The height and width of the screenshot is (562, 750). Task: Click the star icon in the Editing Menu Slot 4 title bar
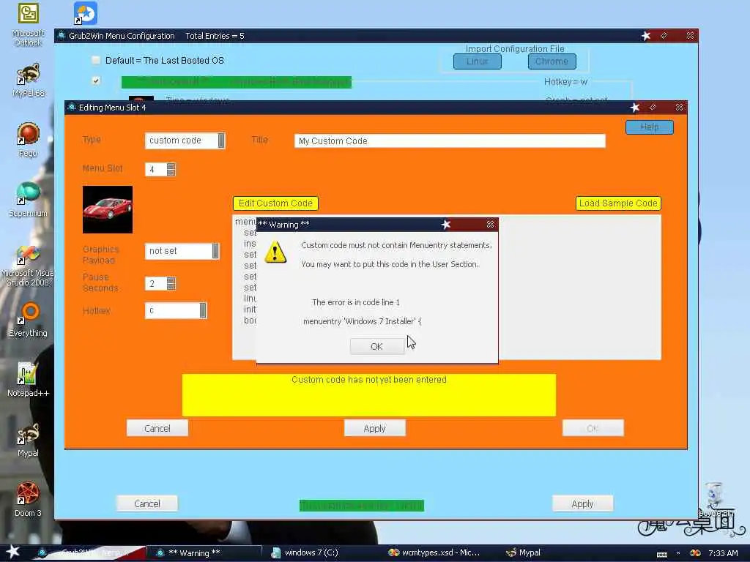(x=635, y=108)
